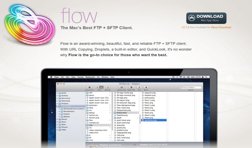Expand the Projects folder triangle

click(x=59, y=114)
